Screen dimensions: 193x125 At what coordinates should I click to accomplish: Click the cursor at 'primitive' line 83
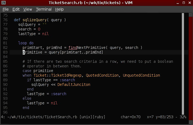tap(24, 52)
